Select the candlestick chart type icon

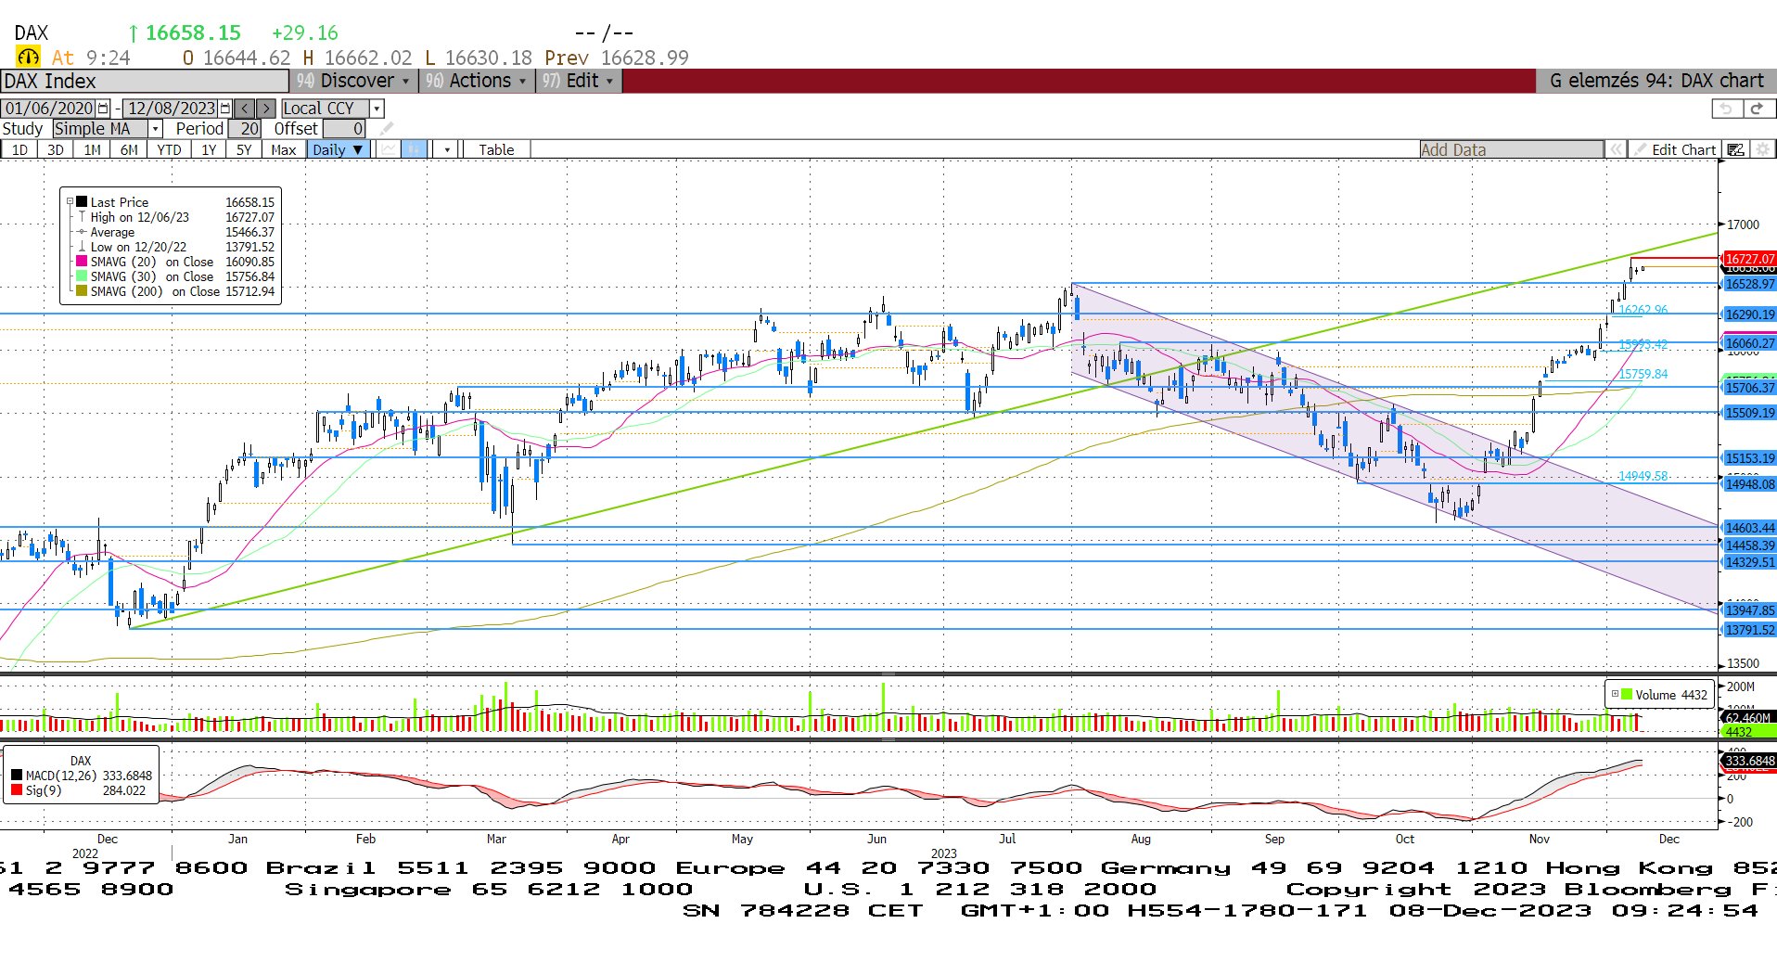coord(415,149)
